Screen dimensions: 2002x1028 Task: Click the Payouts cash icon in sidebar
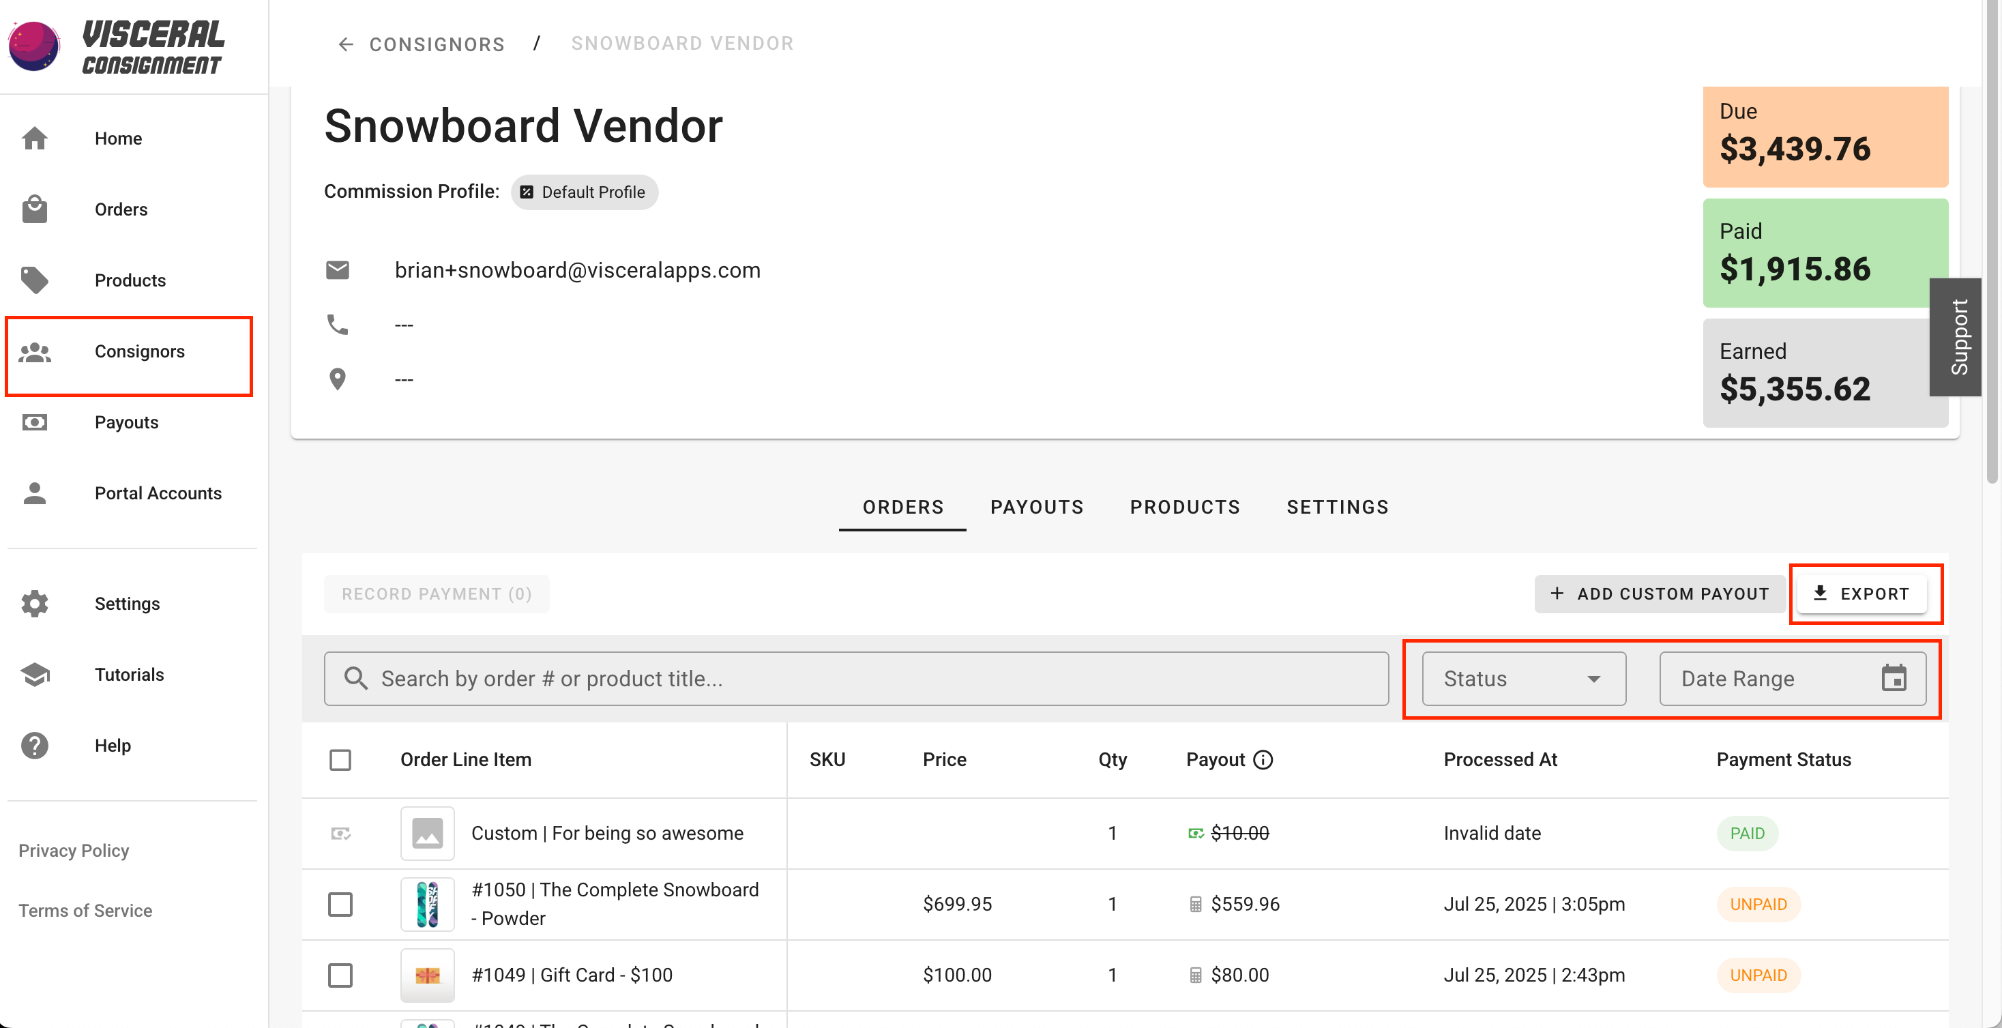tap(34, 422)
